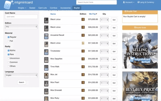Click the Unlimited edition icon for Black Lotus
This screenshot has height=101, width=161.
pyautogui.click(x=83, y=43)
